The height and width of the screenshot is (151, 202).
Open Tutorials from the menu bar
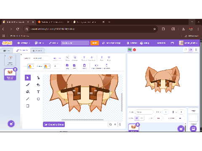(x=132, y=43)
